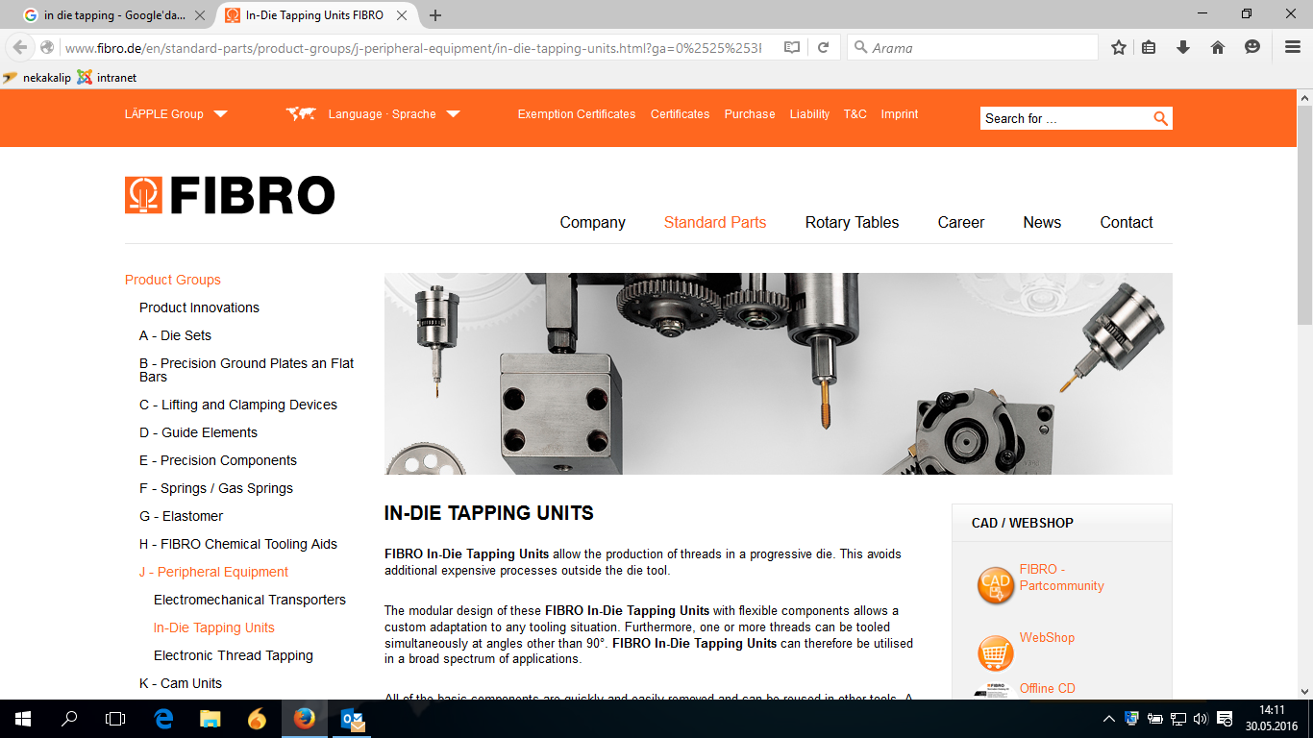The height and width of the screenshot is (738, 1313).
Task: Click the FIBRO logo
Action: pyautogui.click(x=230, y=195)
